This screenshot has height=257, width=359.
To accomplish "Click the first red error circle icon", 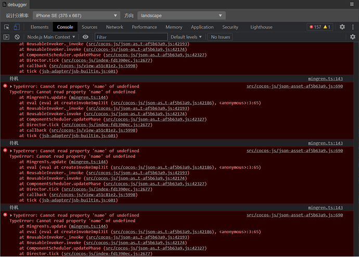I will (5, 86).
